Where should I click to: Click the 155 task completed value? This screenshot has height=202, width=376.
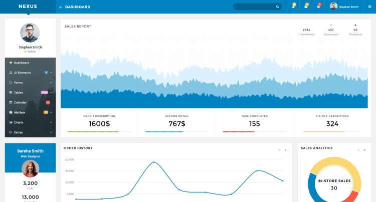point(254,123)
